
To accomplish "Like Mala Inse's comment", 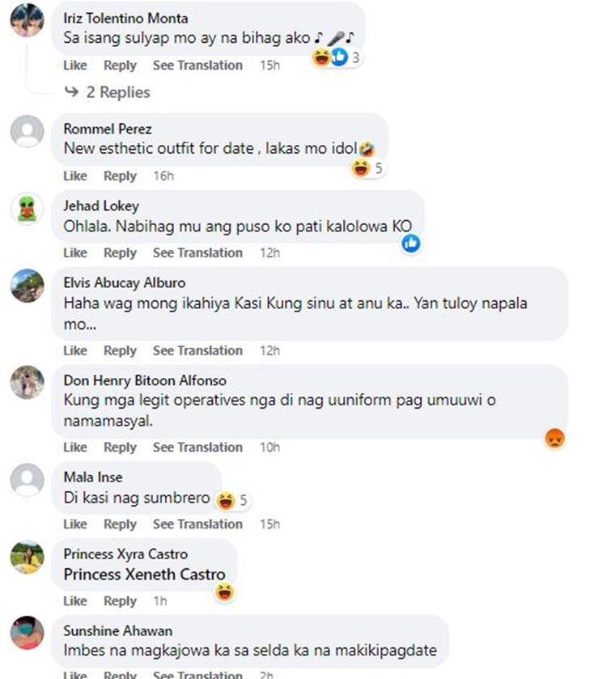I will coord(75,524).
